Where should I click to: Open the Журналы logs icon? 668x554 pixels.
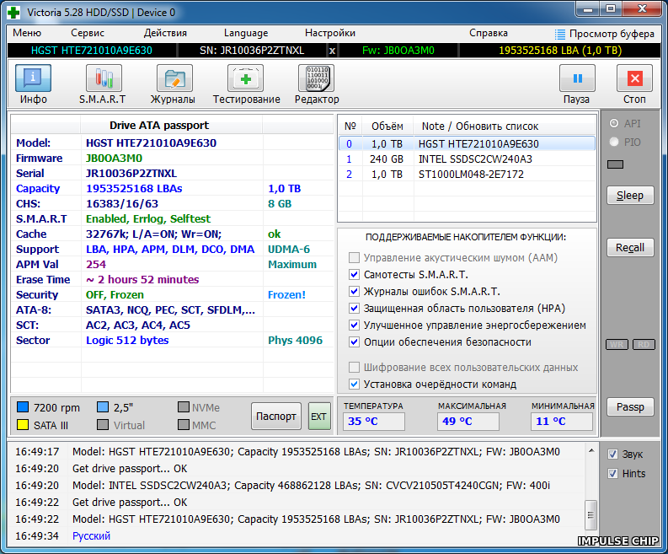pyautogui.click(x=174, y=78)
